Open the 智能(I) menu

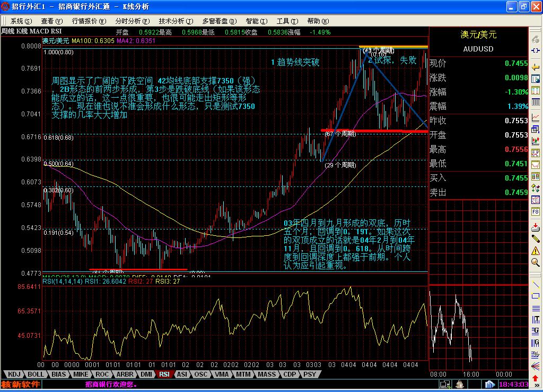257,21
